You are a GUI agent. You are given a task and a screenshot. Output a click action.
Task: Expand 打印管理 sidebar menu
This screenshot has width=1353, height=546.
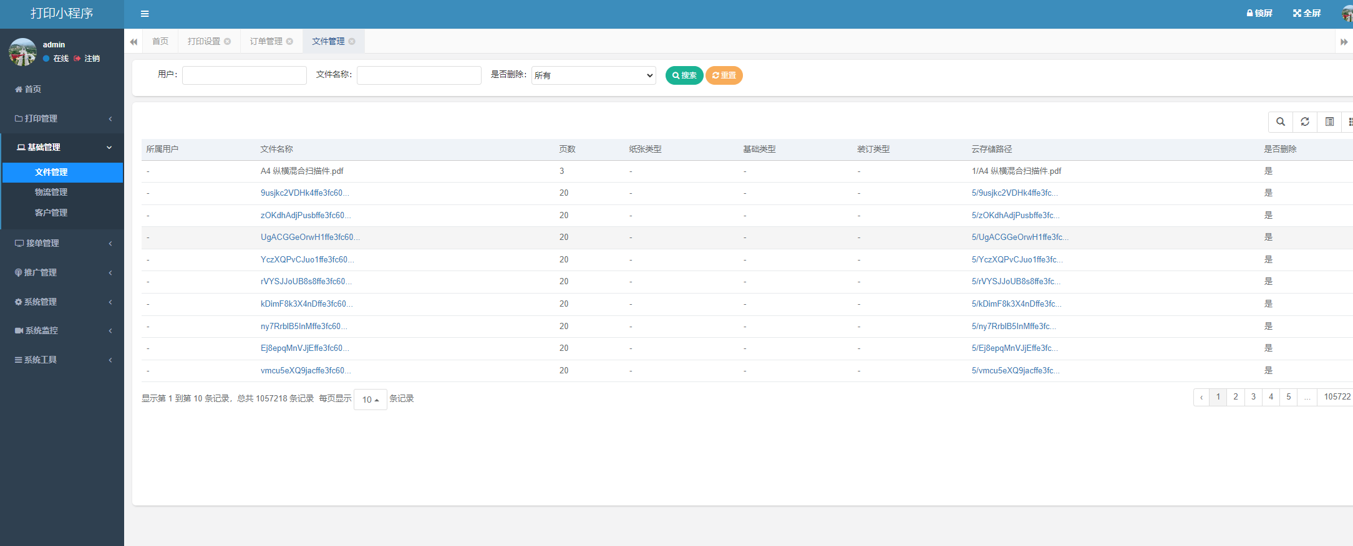(62, 118)
